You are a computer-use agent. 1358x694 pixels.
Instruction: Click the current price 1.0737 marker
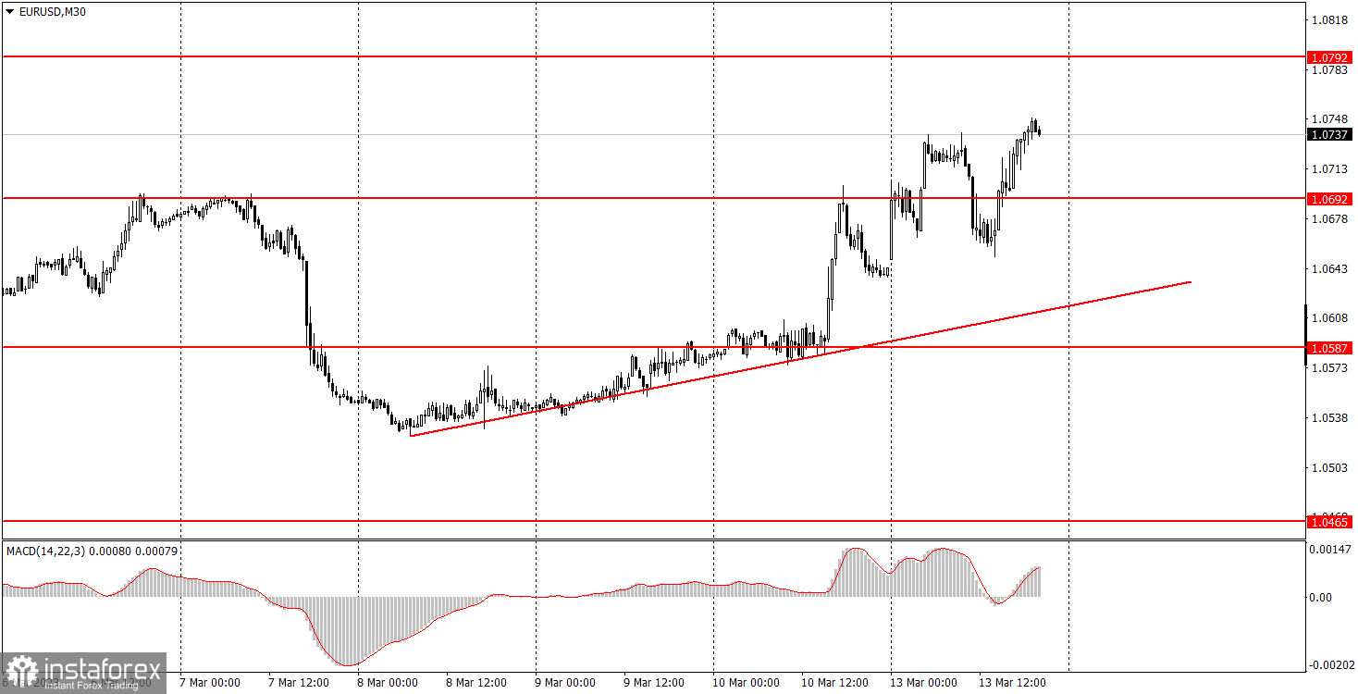(x=1331, y=135)
